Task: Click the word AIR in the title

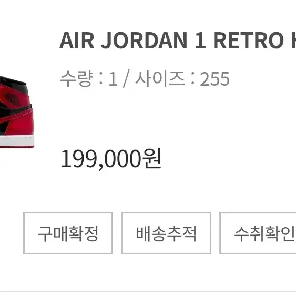Action: 77,40
